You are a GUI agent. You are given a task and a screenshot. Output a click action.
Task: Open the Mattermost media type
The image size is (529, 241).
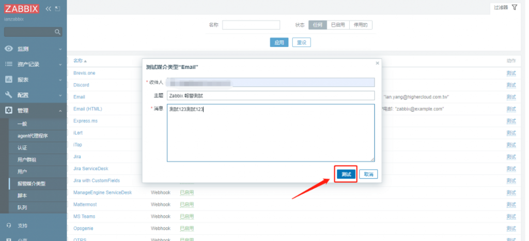pyautogui.click(x=85, y=205)
